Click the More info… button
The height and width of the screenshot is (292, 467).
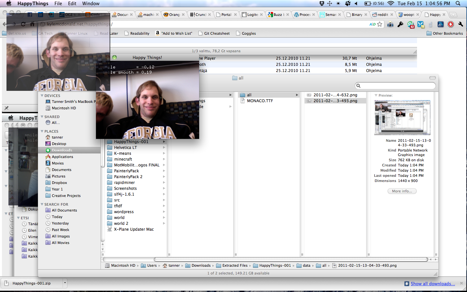402,191
